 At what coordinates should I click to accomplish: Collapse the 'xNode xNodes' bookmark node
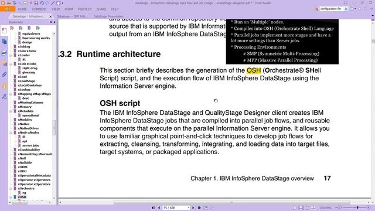11,132
